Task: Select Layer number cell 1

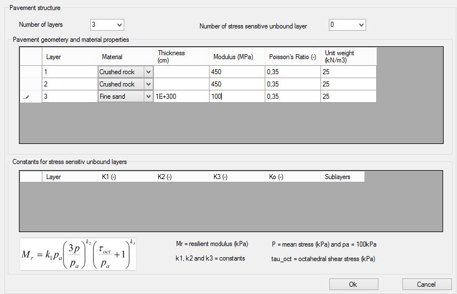Action: pyautogui.click(x=70, y=72)
